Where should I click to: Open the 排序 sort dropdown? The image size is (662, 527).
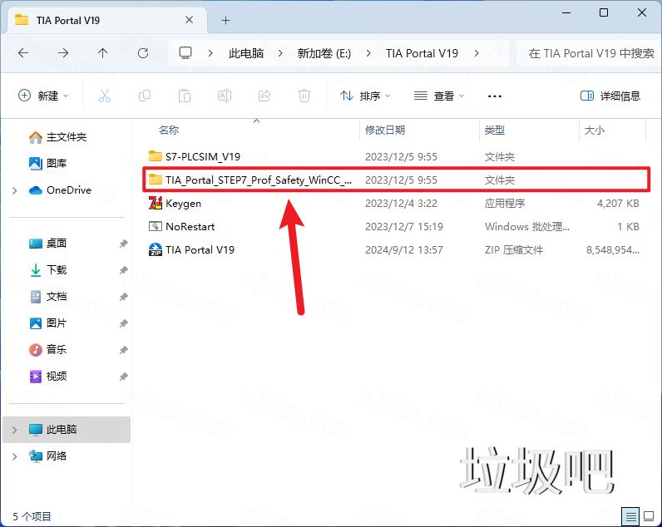[x=365, y=96]
